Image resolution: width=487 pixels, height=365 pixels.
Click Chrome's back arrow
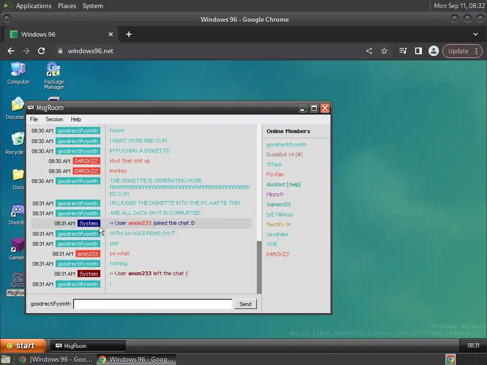11,51
